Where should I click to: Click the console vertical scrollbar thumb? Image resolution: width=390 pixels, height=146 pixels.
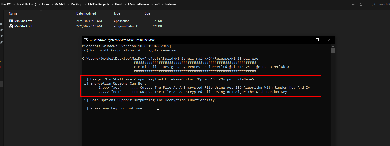click(333, 50)
